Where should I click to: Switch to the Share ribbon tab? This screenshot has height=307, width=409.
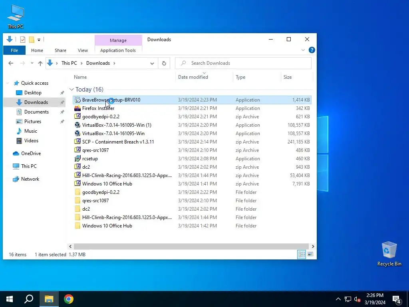[61, 50]
